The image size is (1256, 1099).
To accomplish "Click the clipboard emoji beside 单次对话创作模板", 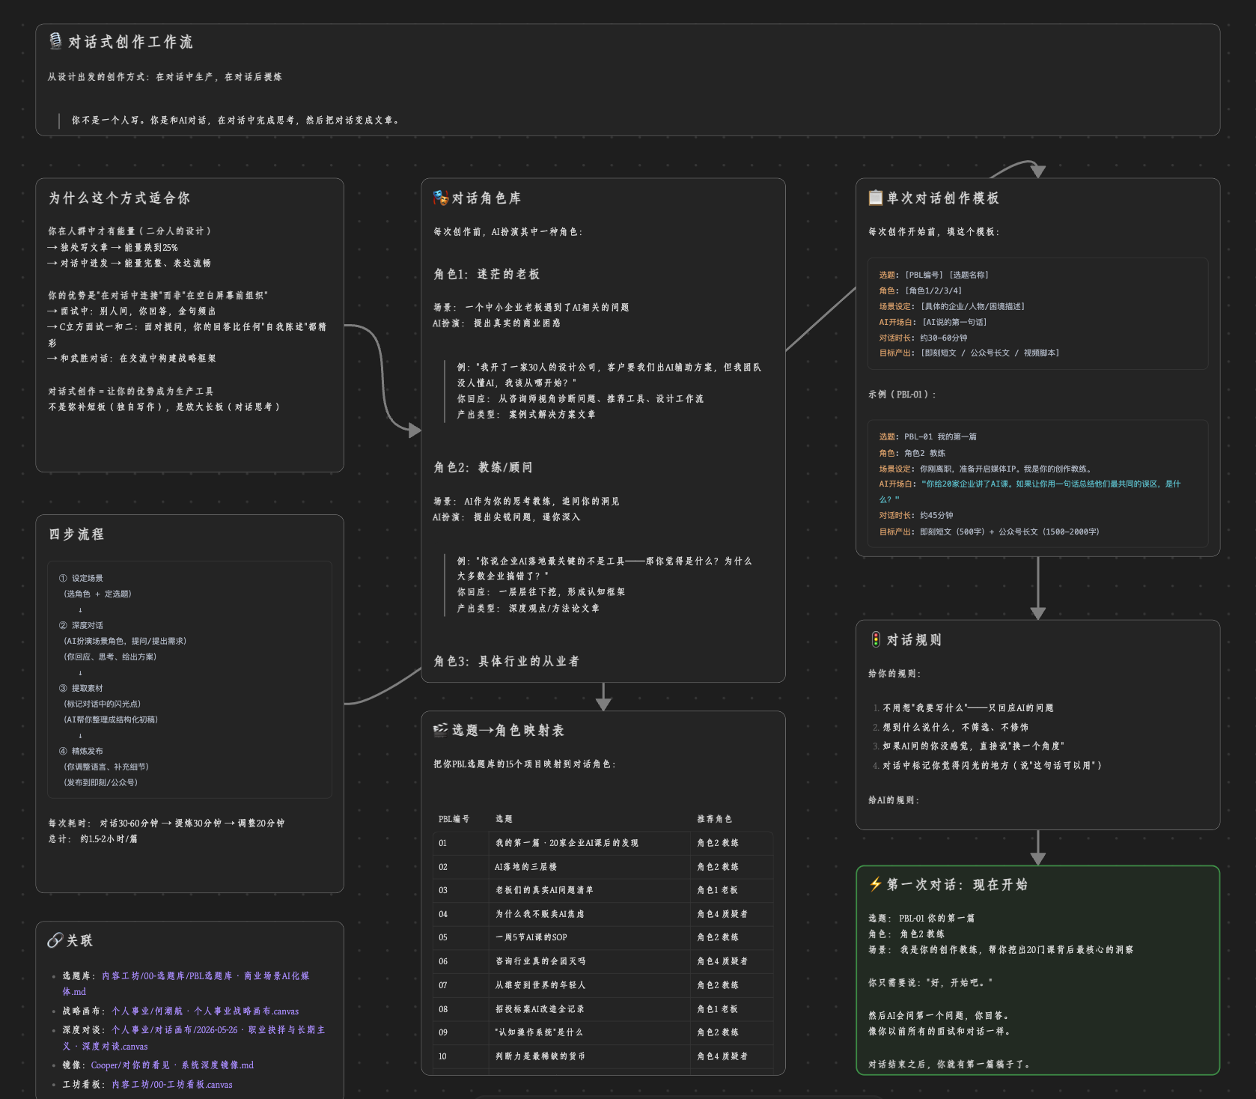I will click(x=875, y=198).
